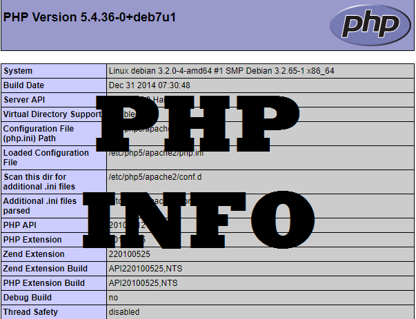Click the Loaded Configuration File label
The image size is (416, 319).
tap(46, 158)
